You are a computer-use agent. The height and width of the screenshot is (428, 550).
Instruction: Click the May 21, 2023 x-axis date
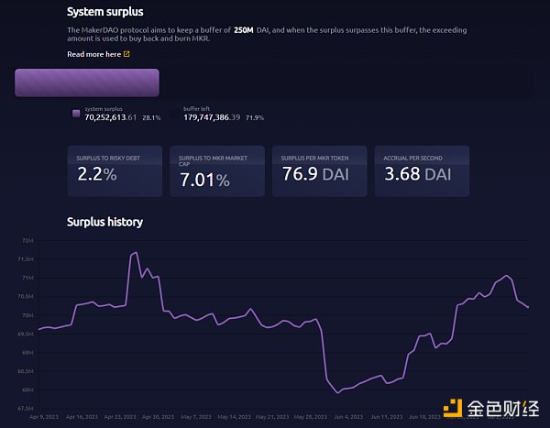coord(272,417)
